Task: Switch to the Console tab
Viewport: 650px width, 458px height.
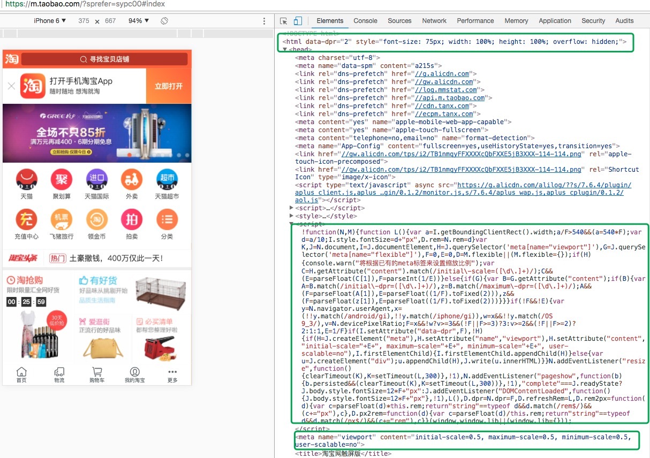Action: pos(365,21)
